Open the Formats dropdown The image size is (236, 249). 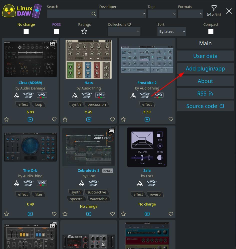click(x=191, y=14)
